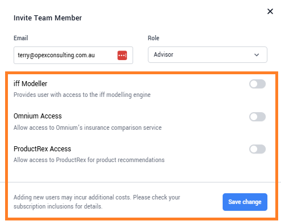
Task: Click the Role field label
Action: coord(154,38)
